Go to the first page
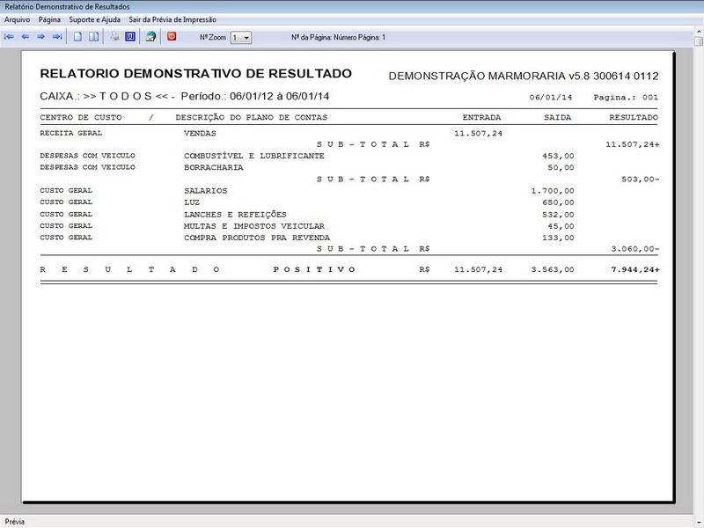The image size is (704, 528). click(9, 37)
